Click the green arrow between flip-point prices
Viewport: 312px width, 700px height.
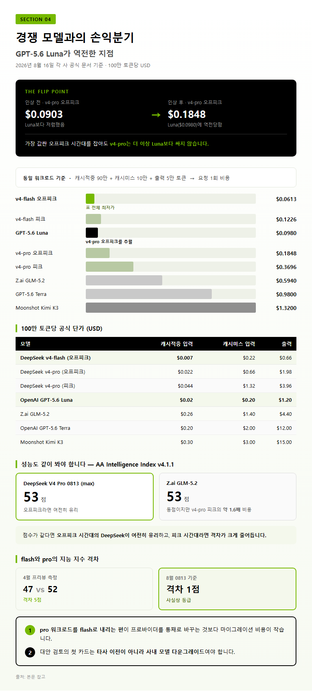(x=156, y=114)
